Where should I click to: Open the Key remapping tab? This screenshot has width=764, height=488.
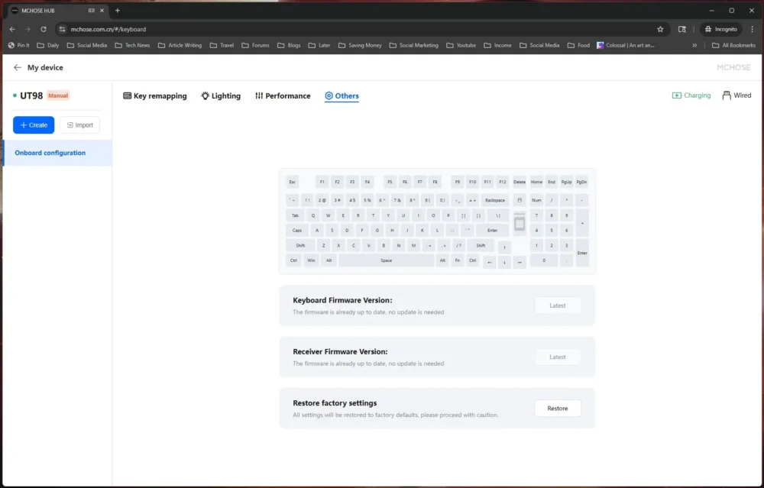point(155,96)
